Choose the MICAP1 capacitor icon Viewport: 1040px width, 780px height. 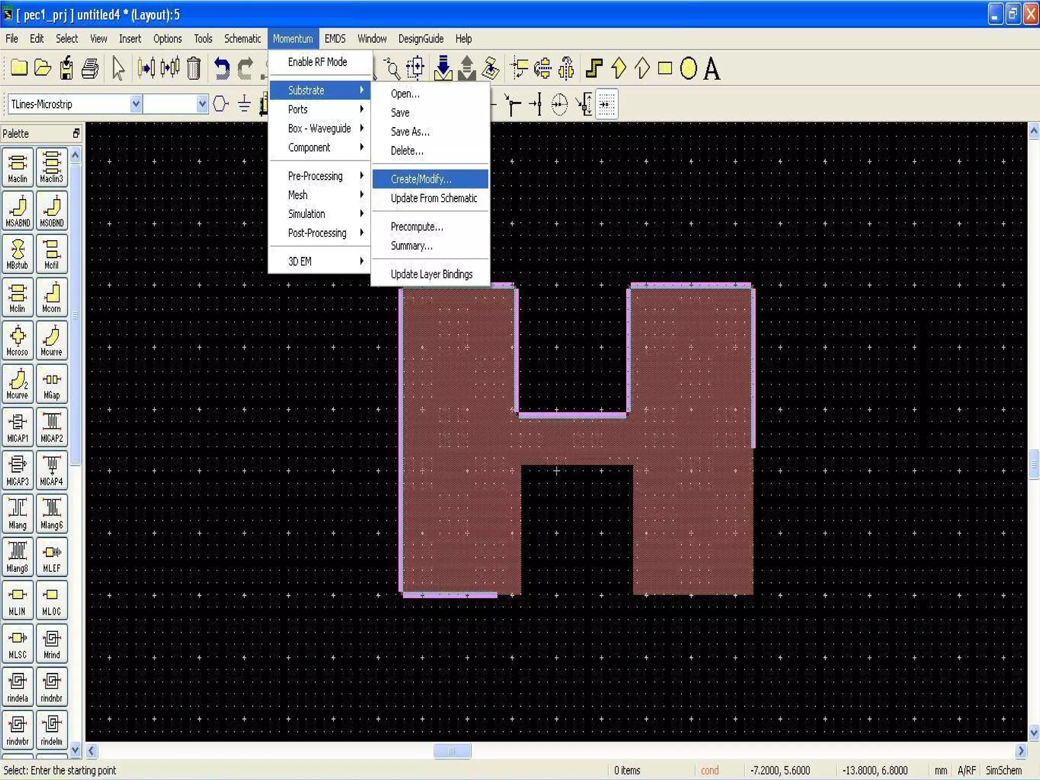[18, 426]
